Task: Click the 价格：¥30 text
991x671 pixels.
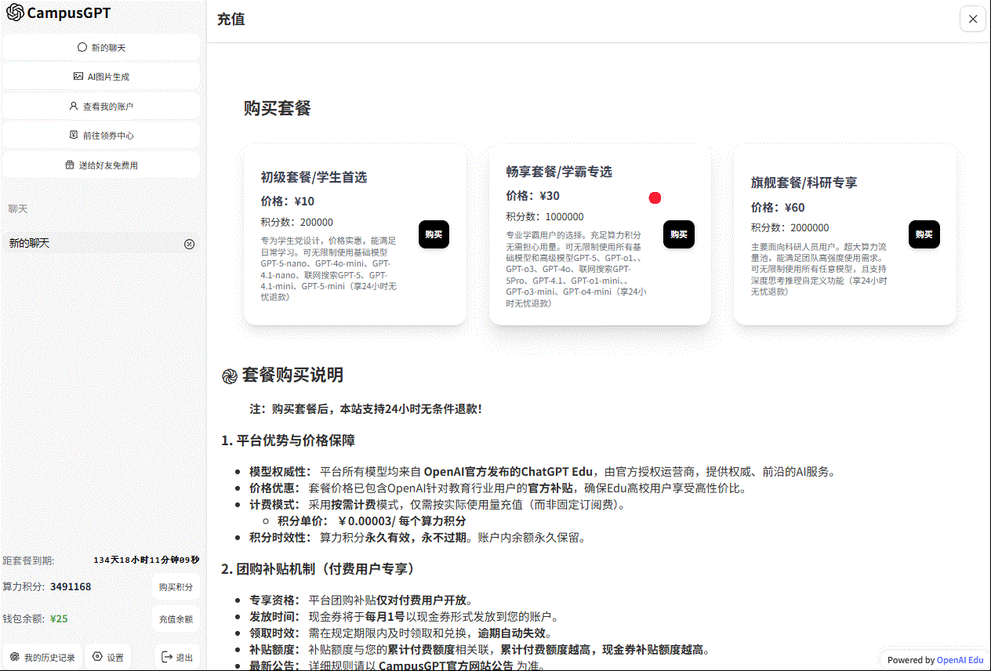Action: [533, 196]
